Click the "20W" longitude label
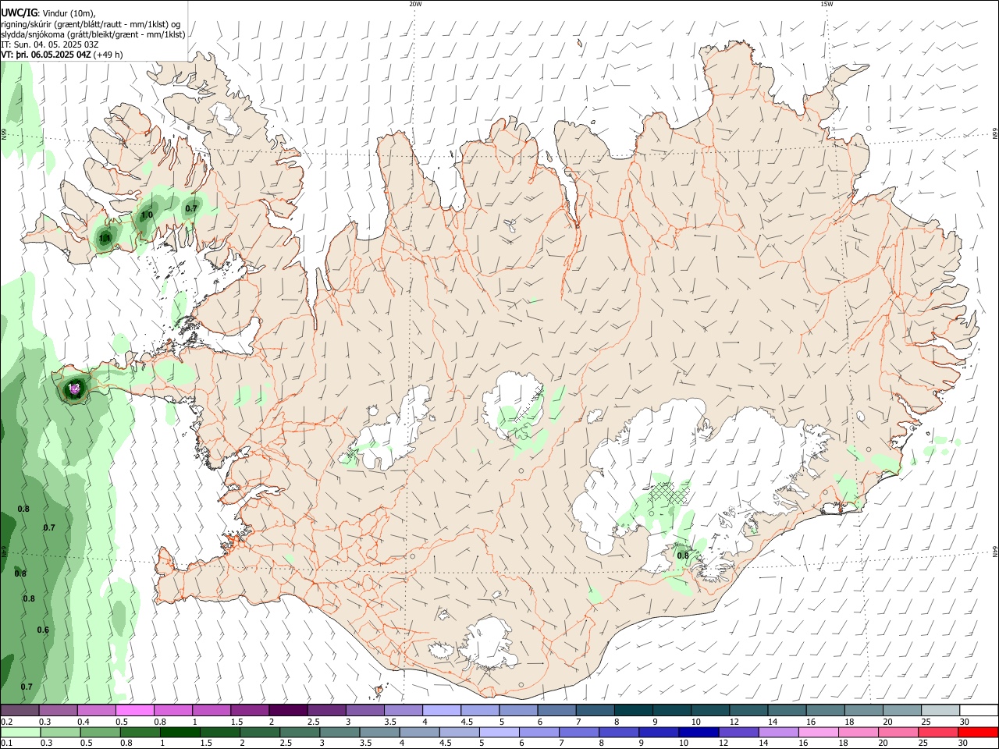 416,4
